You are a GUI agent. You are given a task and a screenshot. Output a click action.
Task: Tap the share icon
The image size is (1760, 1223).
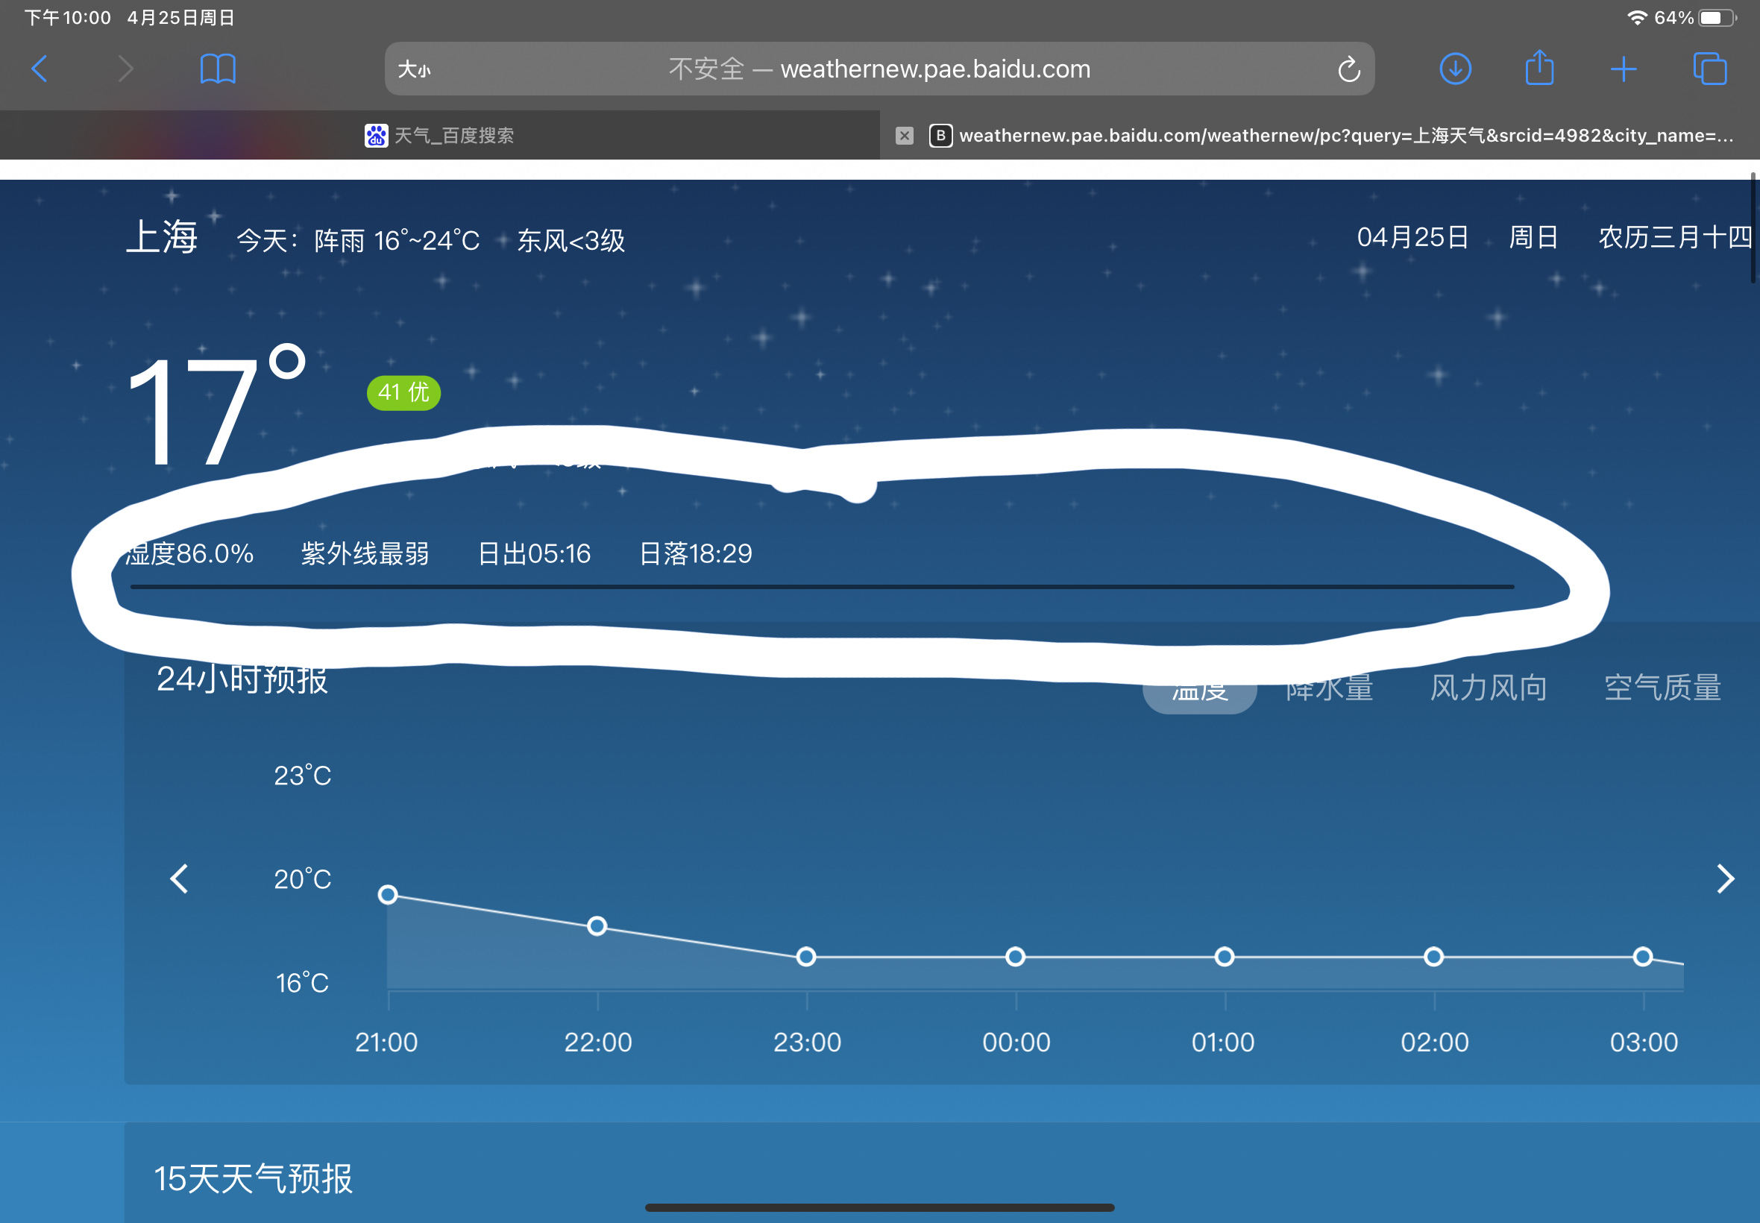coord(1539,68)
